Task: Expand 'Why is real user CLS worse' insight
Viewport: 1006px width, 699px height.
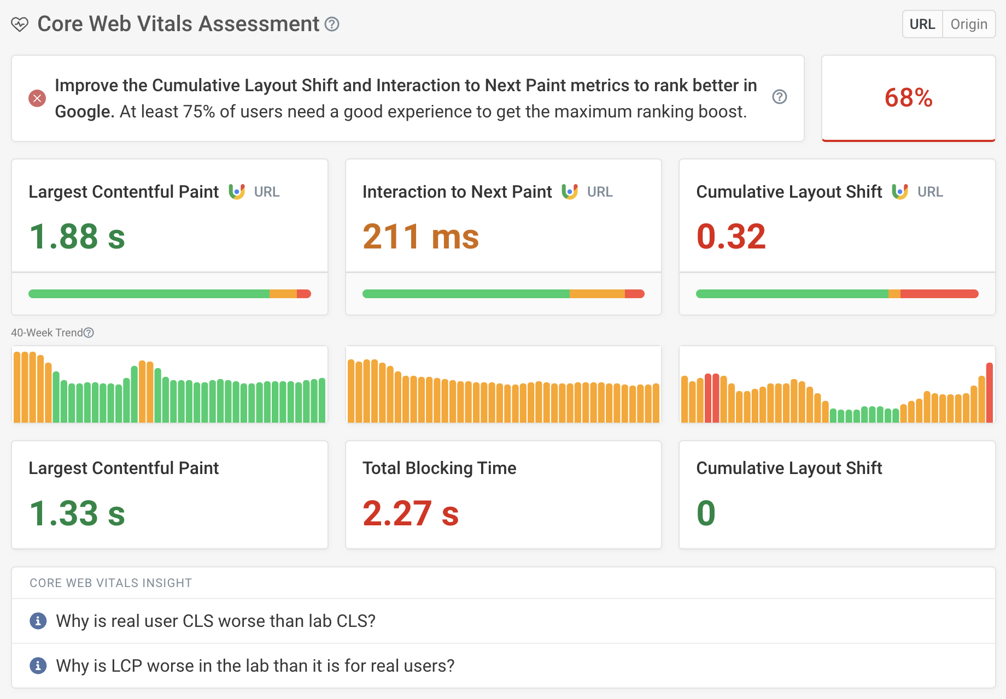Action: (x=215, y=621)
